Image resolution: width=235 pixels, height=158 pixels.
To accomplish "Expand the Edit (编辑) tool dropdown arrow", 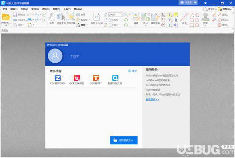I will [136, 26].
